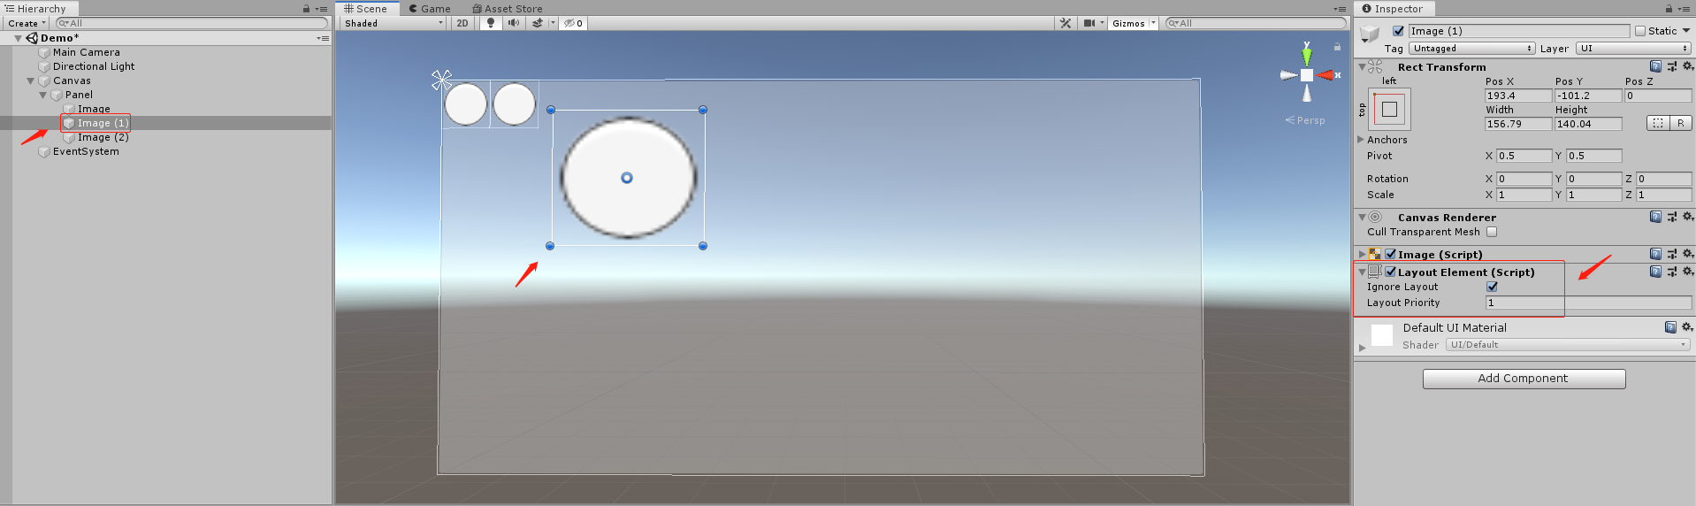Open Rect Transform preset selector icon

point(1671,66)
